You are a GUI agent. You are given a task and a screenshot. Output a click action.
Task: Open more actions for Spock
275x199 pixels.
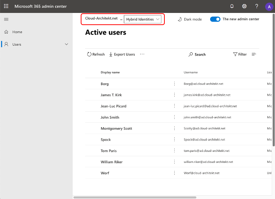tap(174, 139)
